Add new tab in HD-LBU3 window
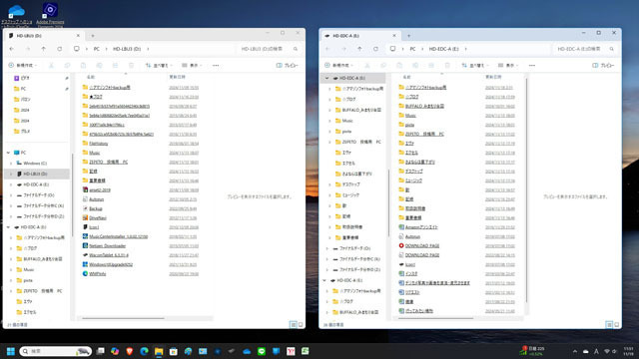 coord(93,36)
